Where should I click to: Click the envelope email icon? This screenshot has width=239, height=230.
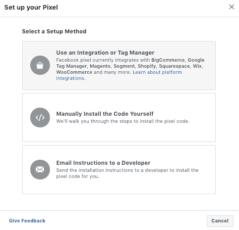[x=40, y=169]
